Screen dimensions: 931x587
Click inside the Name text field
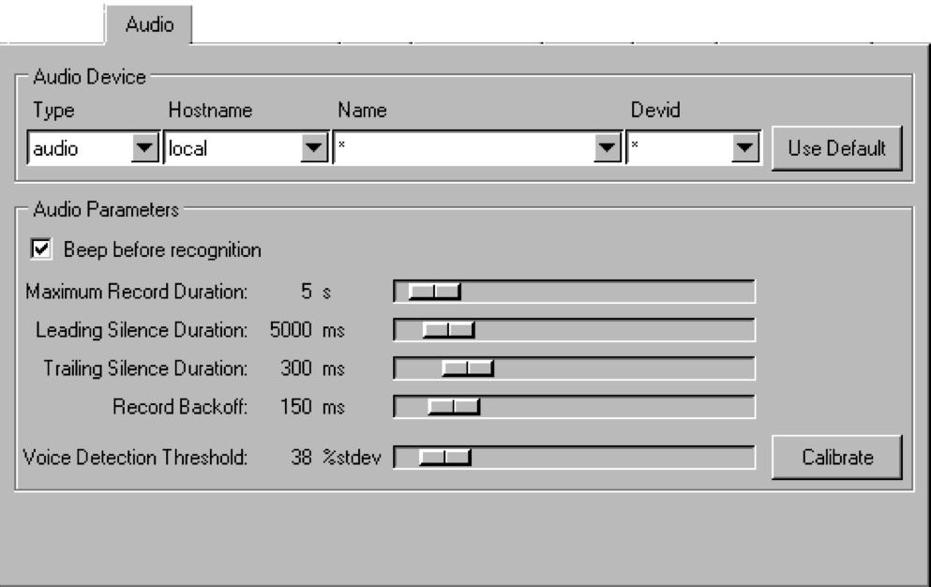(464, 148)
